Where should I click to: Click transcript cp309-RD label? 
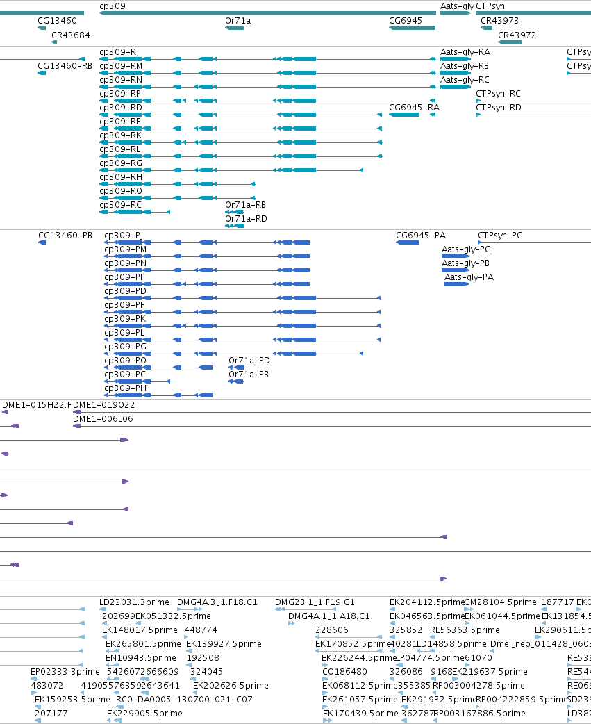(120, 108)
